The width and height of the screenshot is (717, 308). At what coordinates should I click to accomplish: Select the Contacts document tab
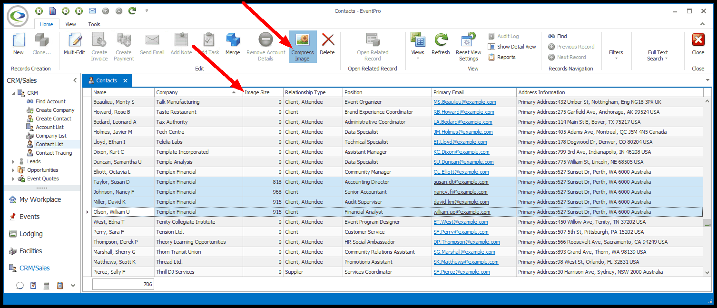(106, 80)
